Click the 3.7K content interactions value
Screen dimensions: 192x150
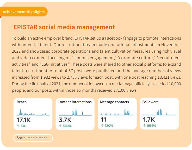[65, 120]
